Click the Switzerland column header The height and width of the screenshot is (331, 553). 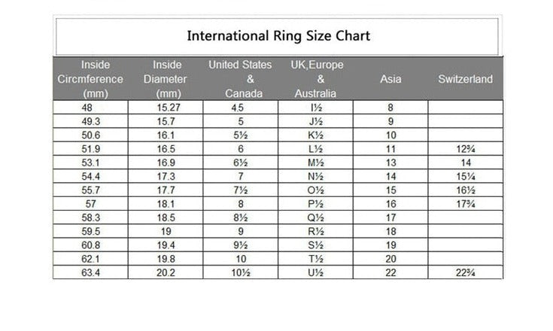click(x=465, y=79)
